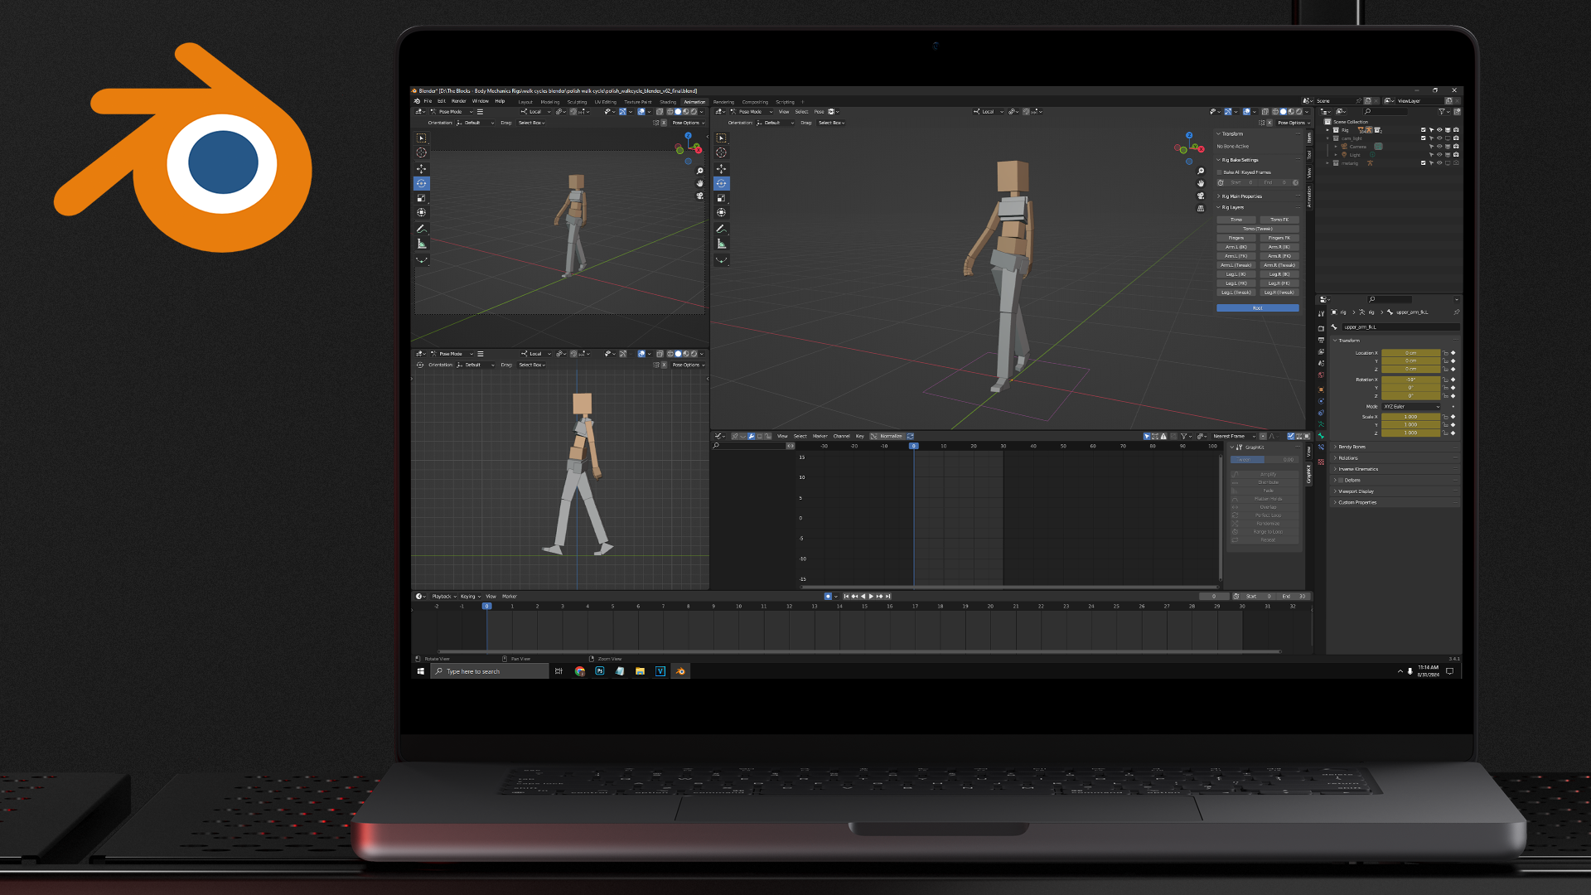1591x895 pixels.
Task: Select the Move tool in main viewport toolbar
Action: pos(722,168)
